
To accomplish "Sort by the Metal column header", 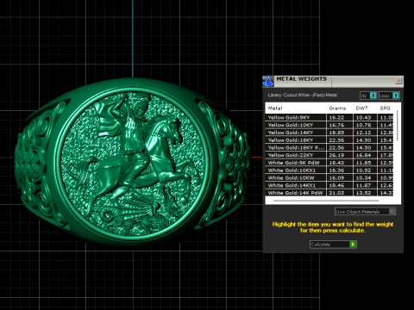I will point(275,108).
